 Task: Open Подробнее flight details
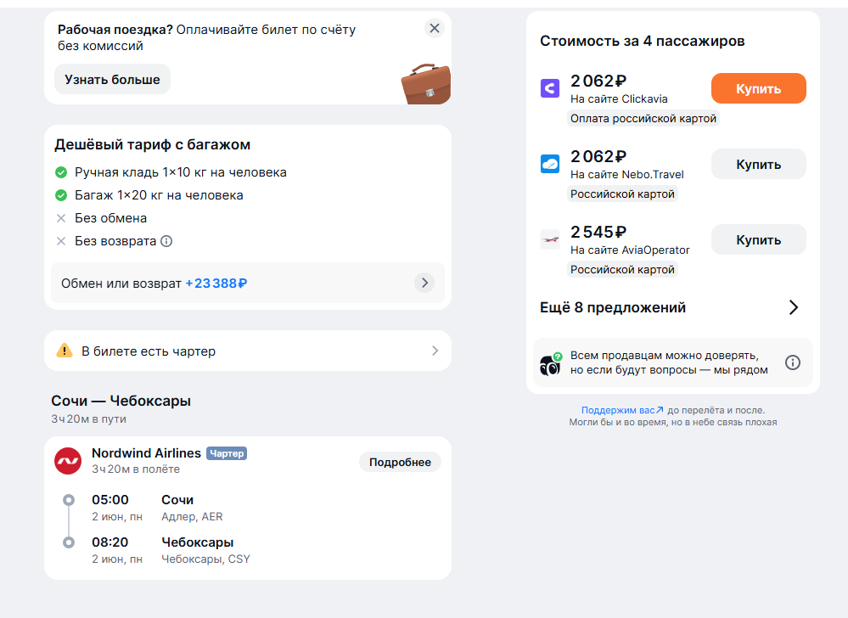pyautogui.click(x=400, y=463)
